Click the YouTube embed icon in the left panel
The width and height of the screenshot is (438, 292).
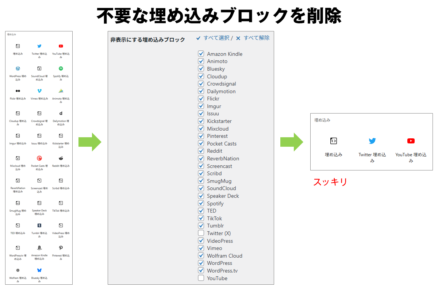click(61, 46)
